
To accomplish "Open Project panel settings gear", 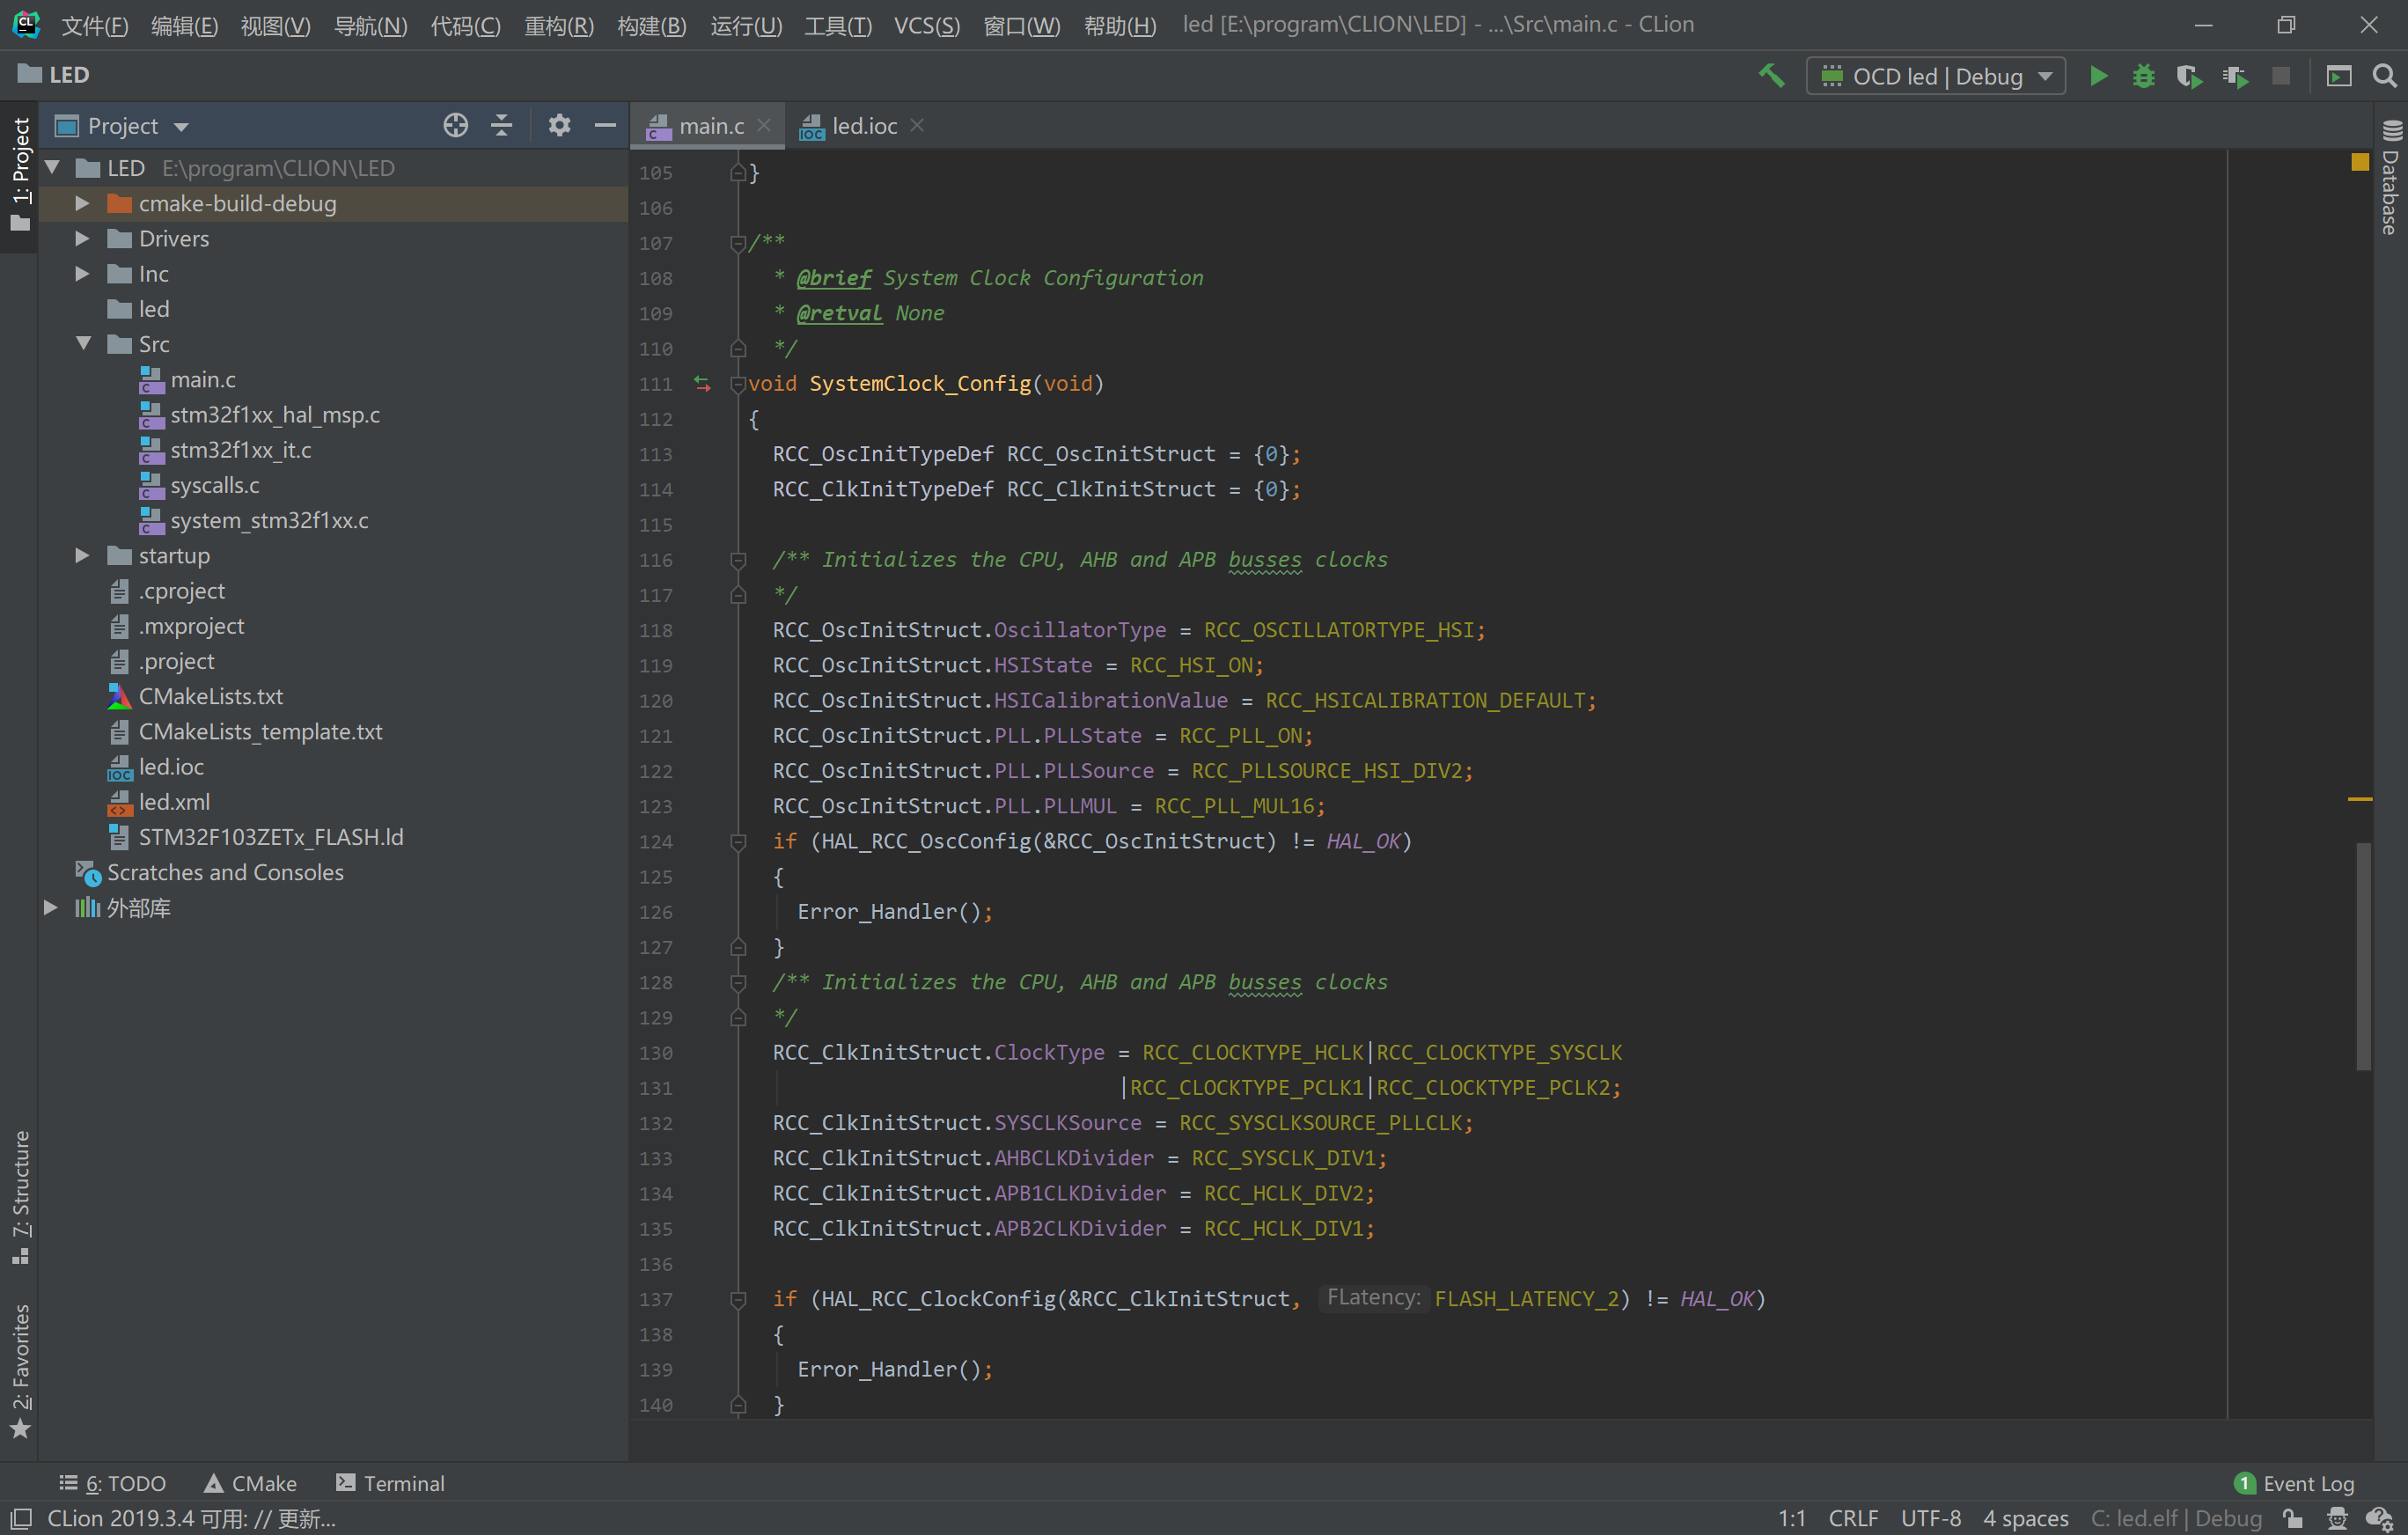I will pyautogui.click(x=559, y=125).
